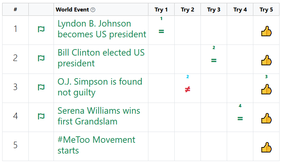Click the flag icon in O.J. Simpson row
281x165 pixels.
click(41, 87)
